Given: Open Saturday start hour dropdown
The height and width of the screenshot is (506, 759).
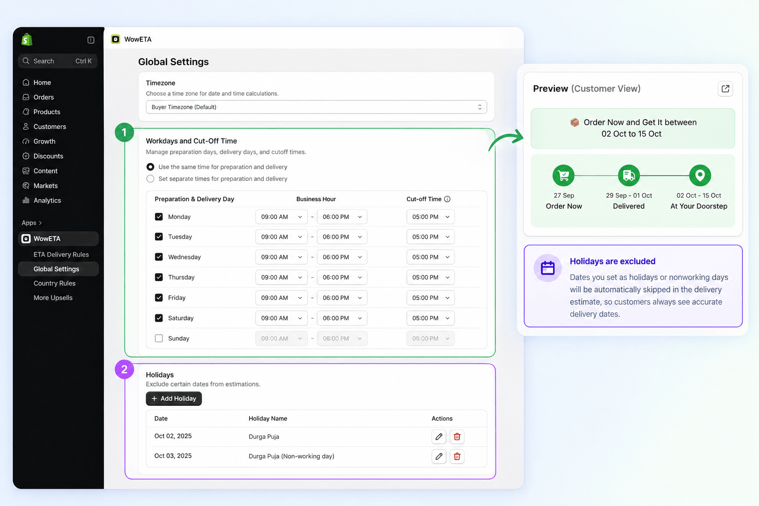Looking at the screenshot, I should (282, 318).
